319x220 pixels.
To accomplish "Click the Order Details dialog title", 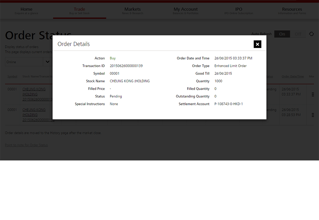I will click(x=74, y=44).
